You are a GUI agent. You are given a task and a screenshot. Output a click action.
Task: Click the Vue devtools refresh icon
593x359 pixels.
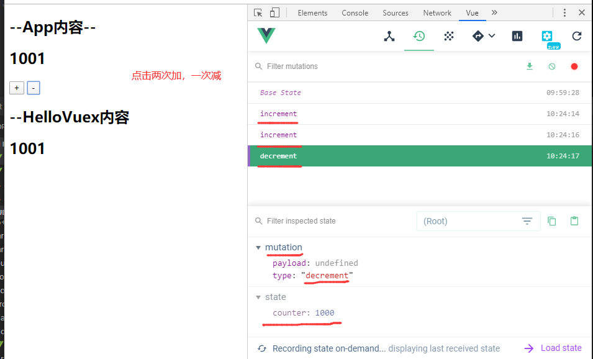click(x=577, y=36)
